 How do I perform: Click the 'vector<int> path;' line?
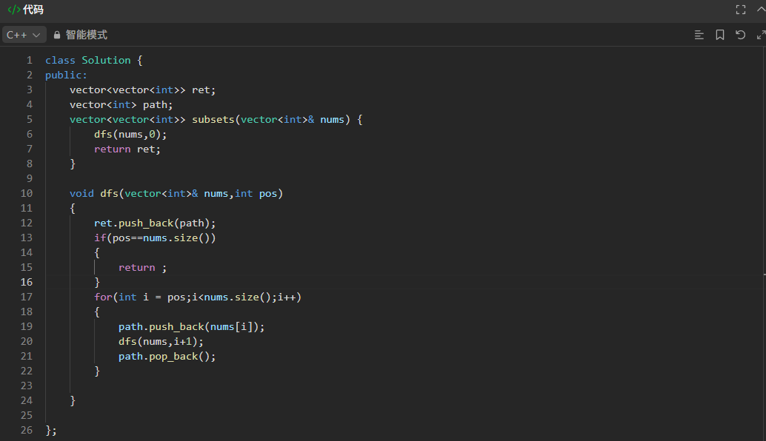tap(121, 105)
